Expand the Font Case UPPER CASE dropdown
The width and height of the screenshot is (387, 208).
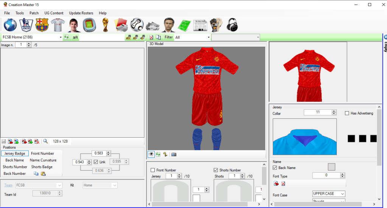pyautogui.click(x=342, y=194)
